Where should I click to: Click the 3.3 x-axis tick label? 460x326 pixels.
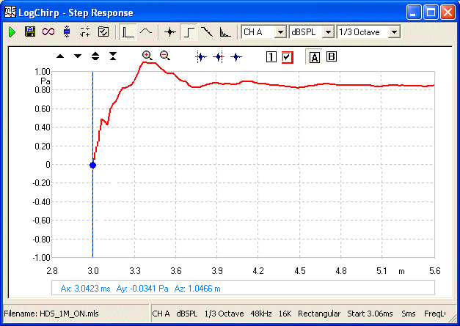135,271
